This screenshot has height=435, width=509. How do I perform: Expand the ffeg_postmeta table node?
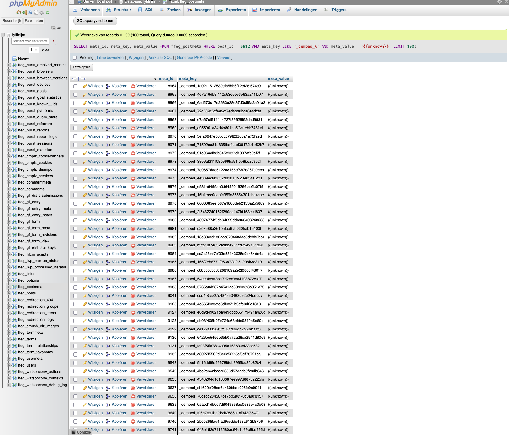(9, 287)
